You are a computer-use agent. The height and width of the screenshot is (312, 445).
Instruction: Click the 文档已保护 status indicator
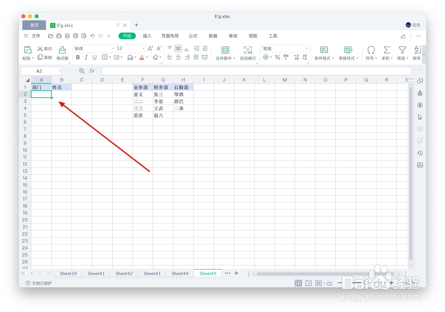39,283
